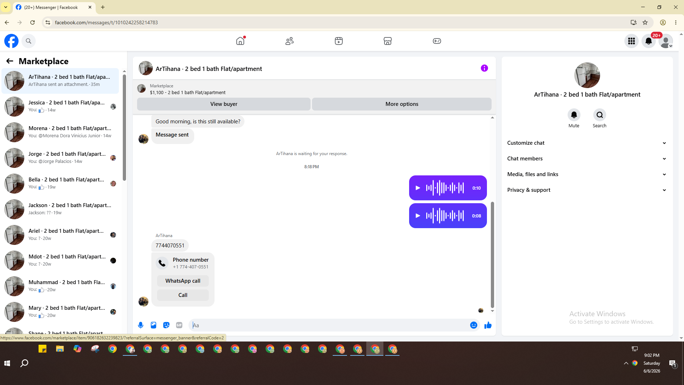Open the Windows Start menu
The width and height of the screenshot is (684, 385).
(x=7, y=363)
